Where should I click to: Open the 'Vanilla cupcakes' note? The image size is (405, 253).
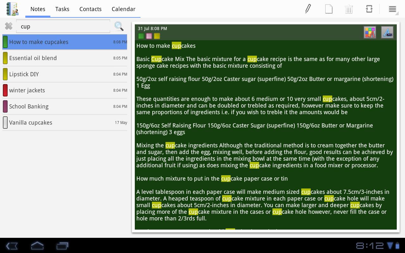[65, 122]
